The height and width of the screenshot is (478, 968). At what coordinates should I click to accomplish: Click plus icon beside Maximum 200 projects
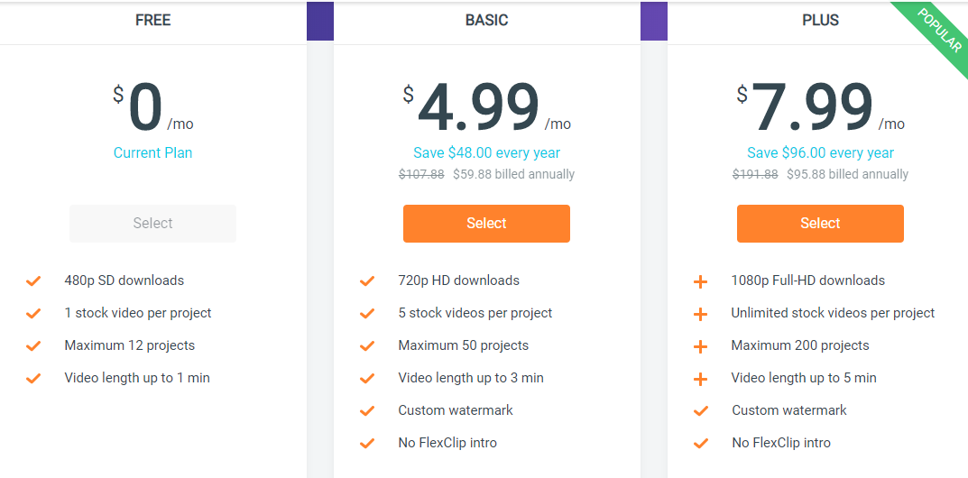[x=700, y=346]
